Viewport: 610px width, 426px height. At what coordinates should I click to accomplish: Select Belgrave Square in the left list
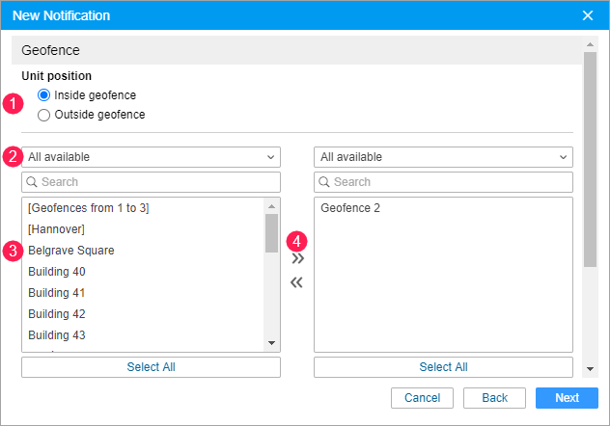(71, 251)
